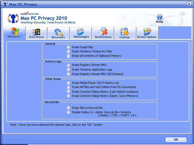Click the Activity Logs group label
Viewport: 194px width, 145px height.
(53, 61)
